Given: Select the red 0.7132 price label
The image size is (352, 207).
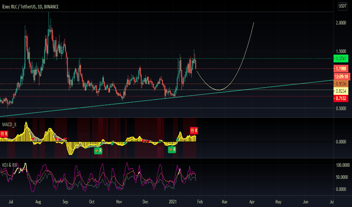Looking at the screenshot, I should tap(341, 98).
